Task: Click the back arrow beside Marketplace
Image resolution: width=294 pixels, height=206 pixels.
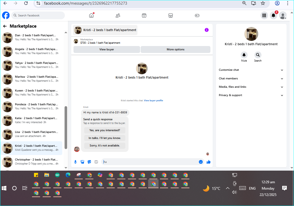Action: 5,26
